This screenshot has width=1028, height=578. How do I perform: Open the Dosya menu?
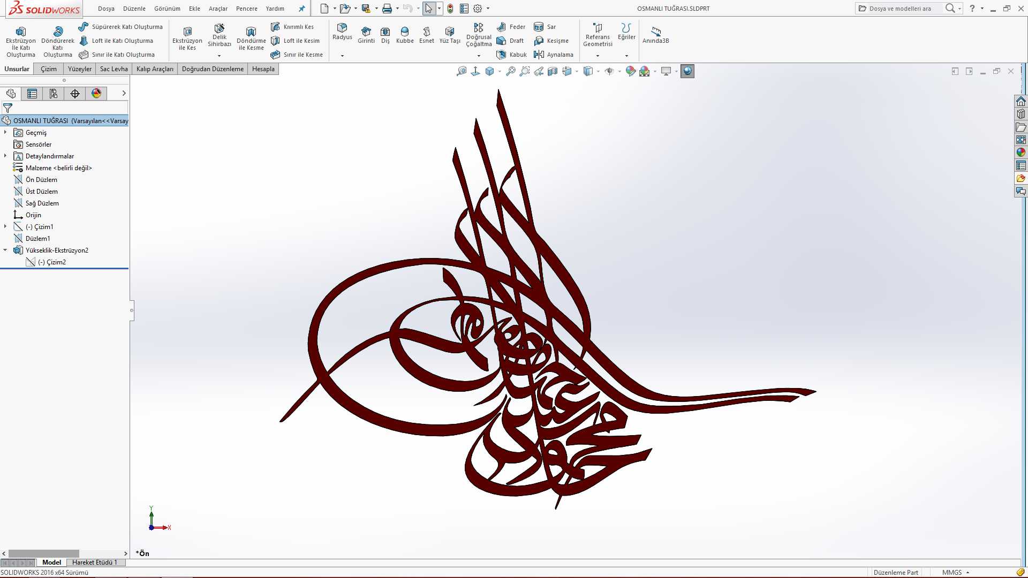coord(106,9)
